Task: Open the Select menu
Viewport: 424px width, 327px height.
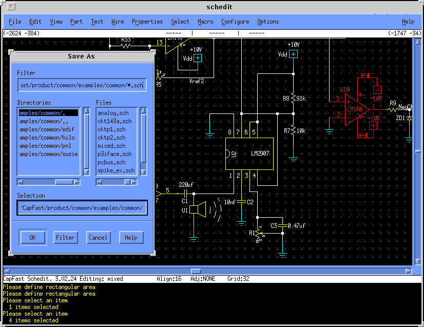Action: pyautogui.click(x=180, y=22)
